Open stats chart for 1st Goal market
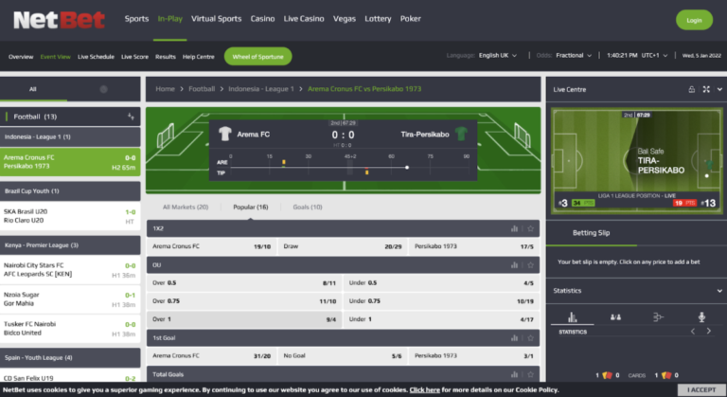Image resolution: width=727 pixels, height=397 pixels. tap(514, 338)
